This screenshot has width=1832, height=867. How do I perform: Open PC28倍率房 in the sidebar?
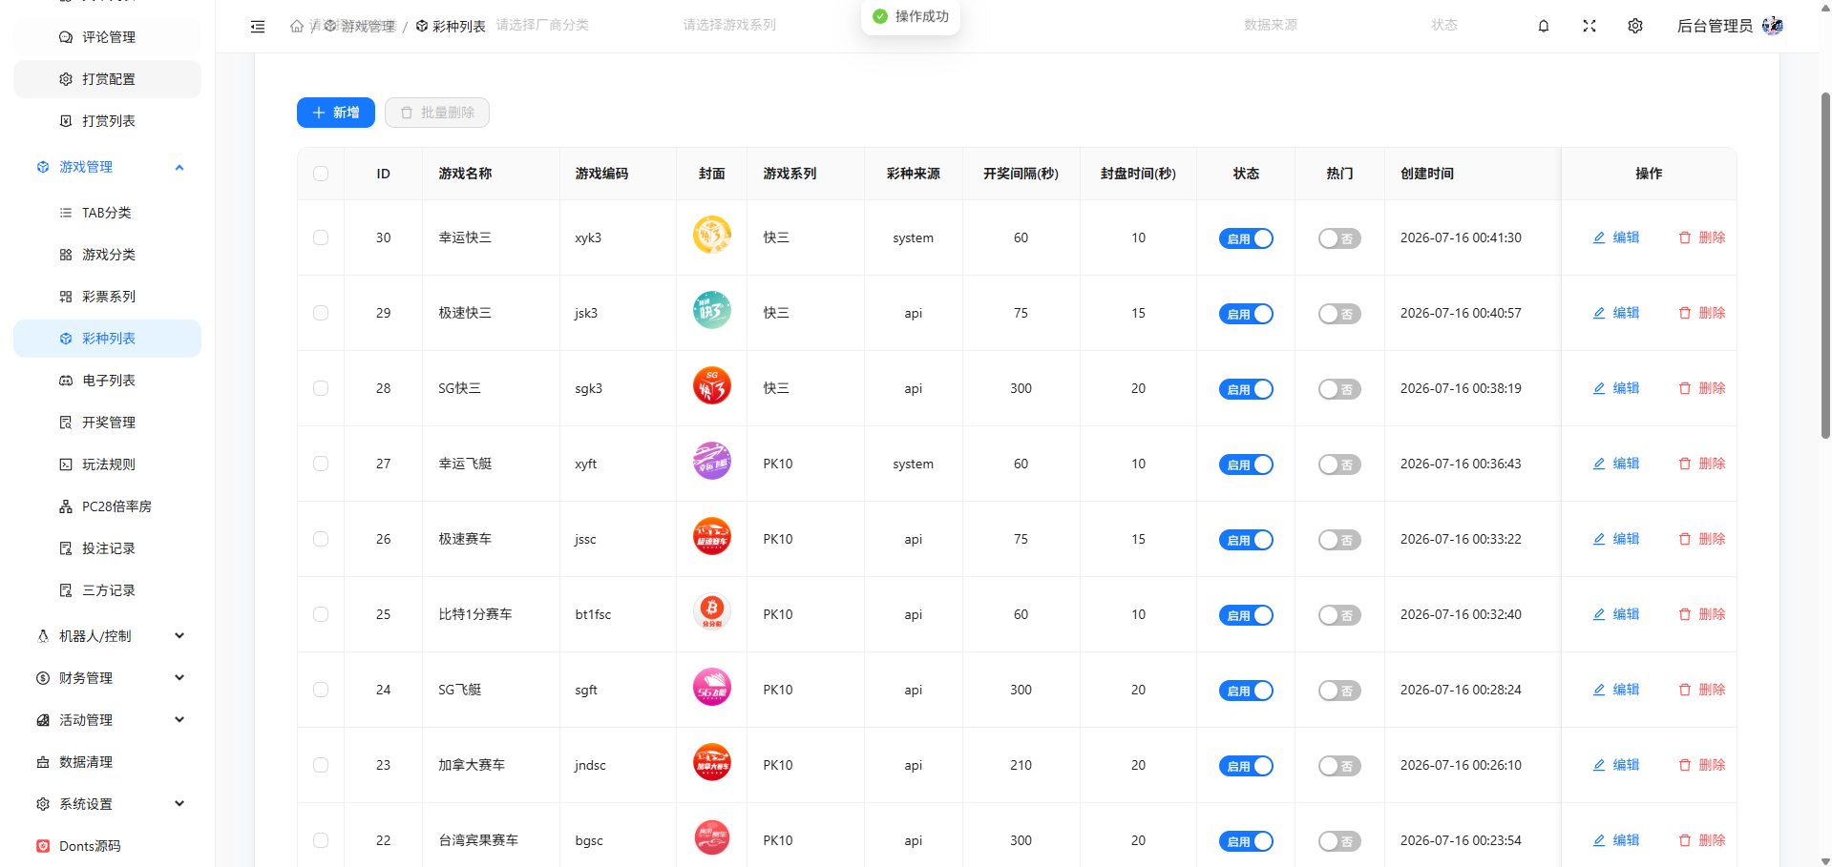(x=107, y=506)
